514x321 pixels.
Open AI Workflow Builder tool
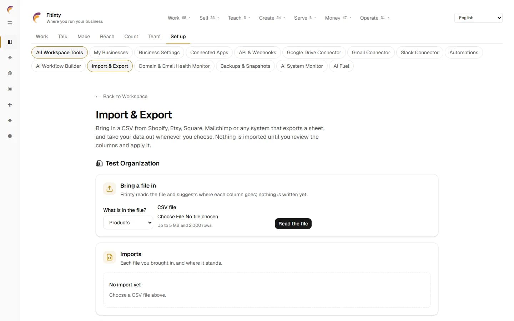pos(59,66)
